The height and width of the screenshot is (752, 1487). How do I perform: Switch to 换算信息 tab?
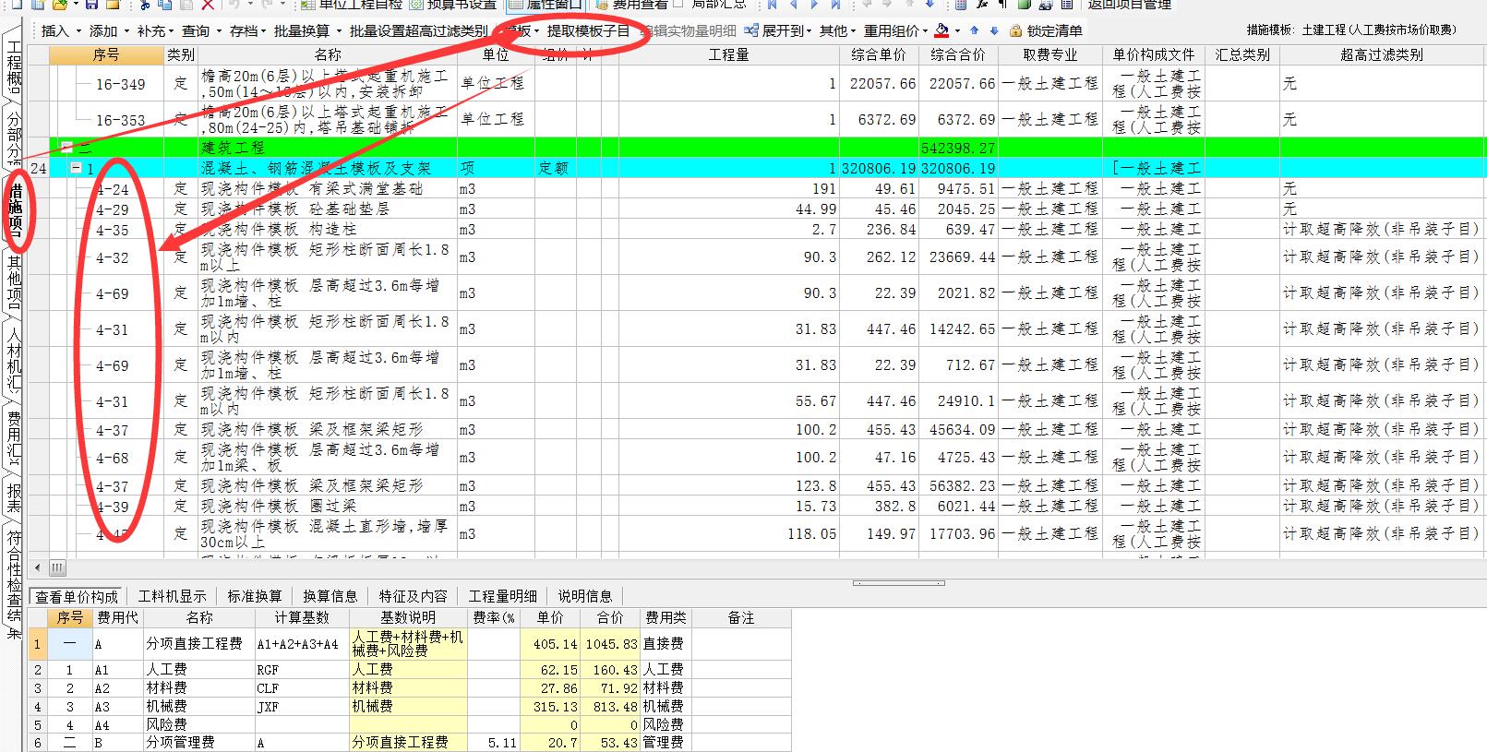[330, 596]
